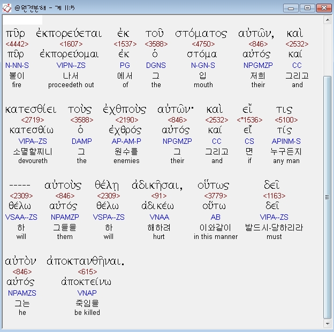Screen dimensions: 334x332
Task: Click the lemma ἐχθρός
Action: click(125, 130)
